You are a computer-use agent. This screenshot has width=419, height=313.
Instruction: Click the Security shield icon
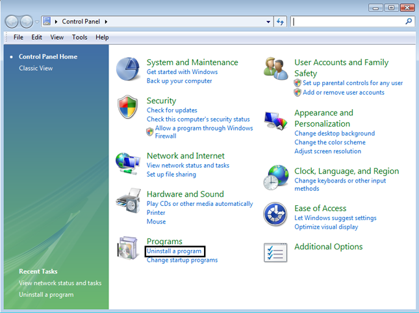click(x=128, y=108)
